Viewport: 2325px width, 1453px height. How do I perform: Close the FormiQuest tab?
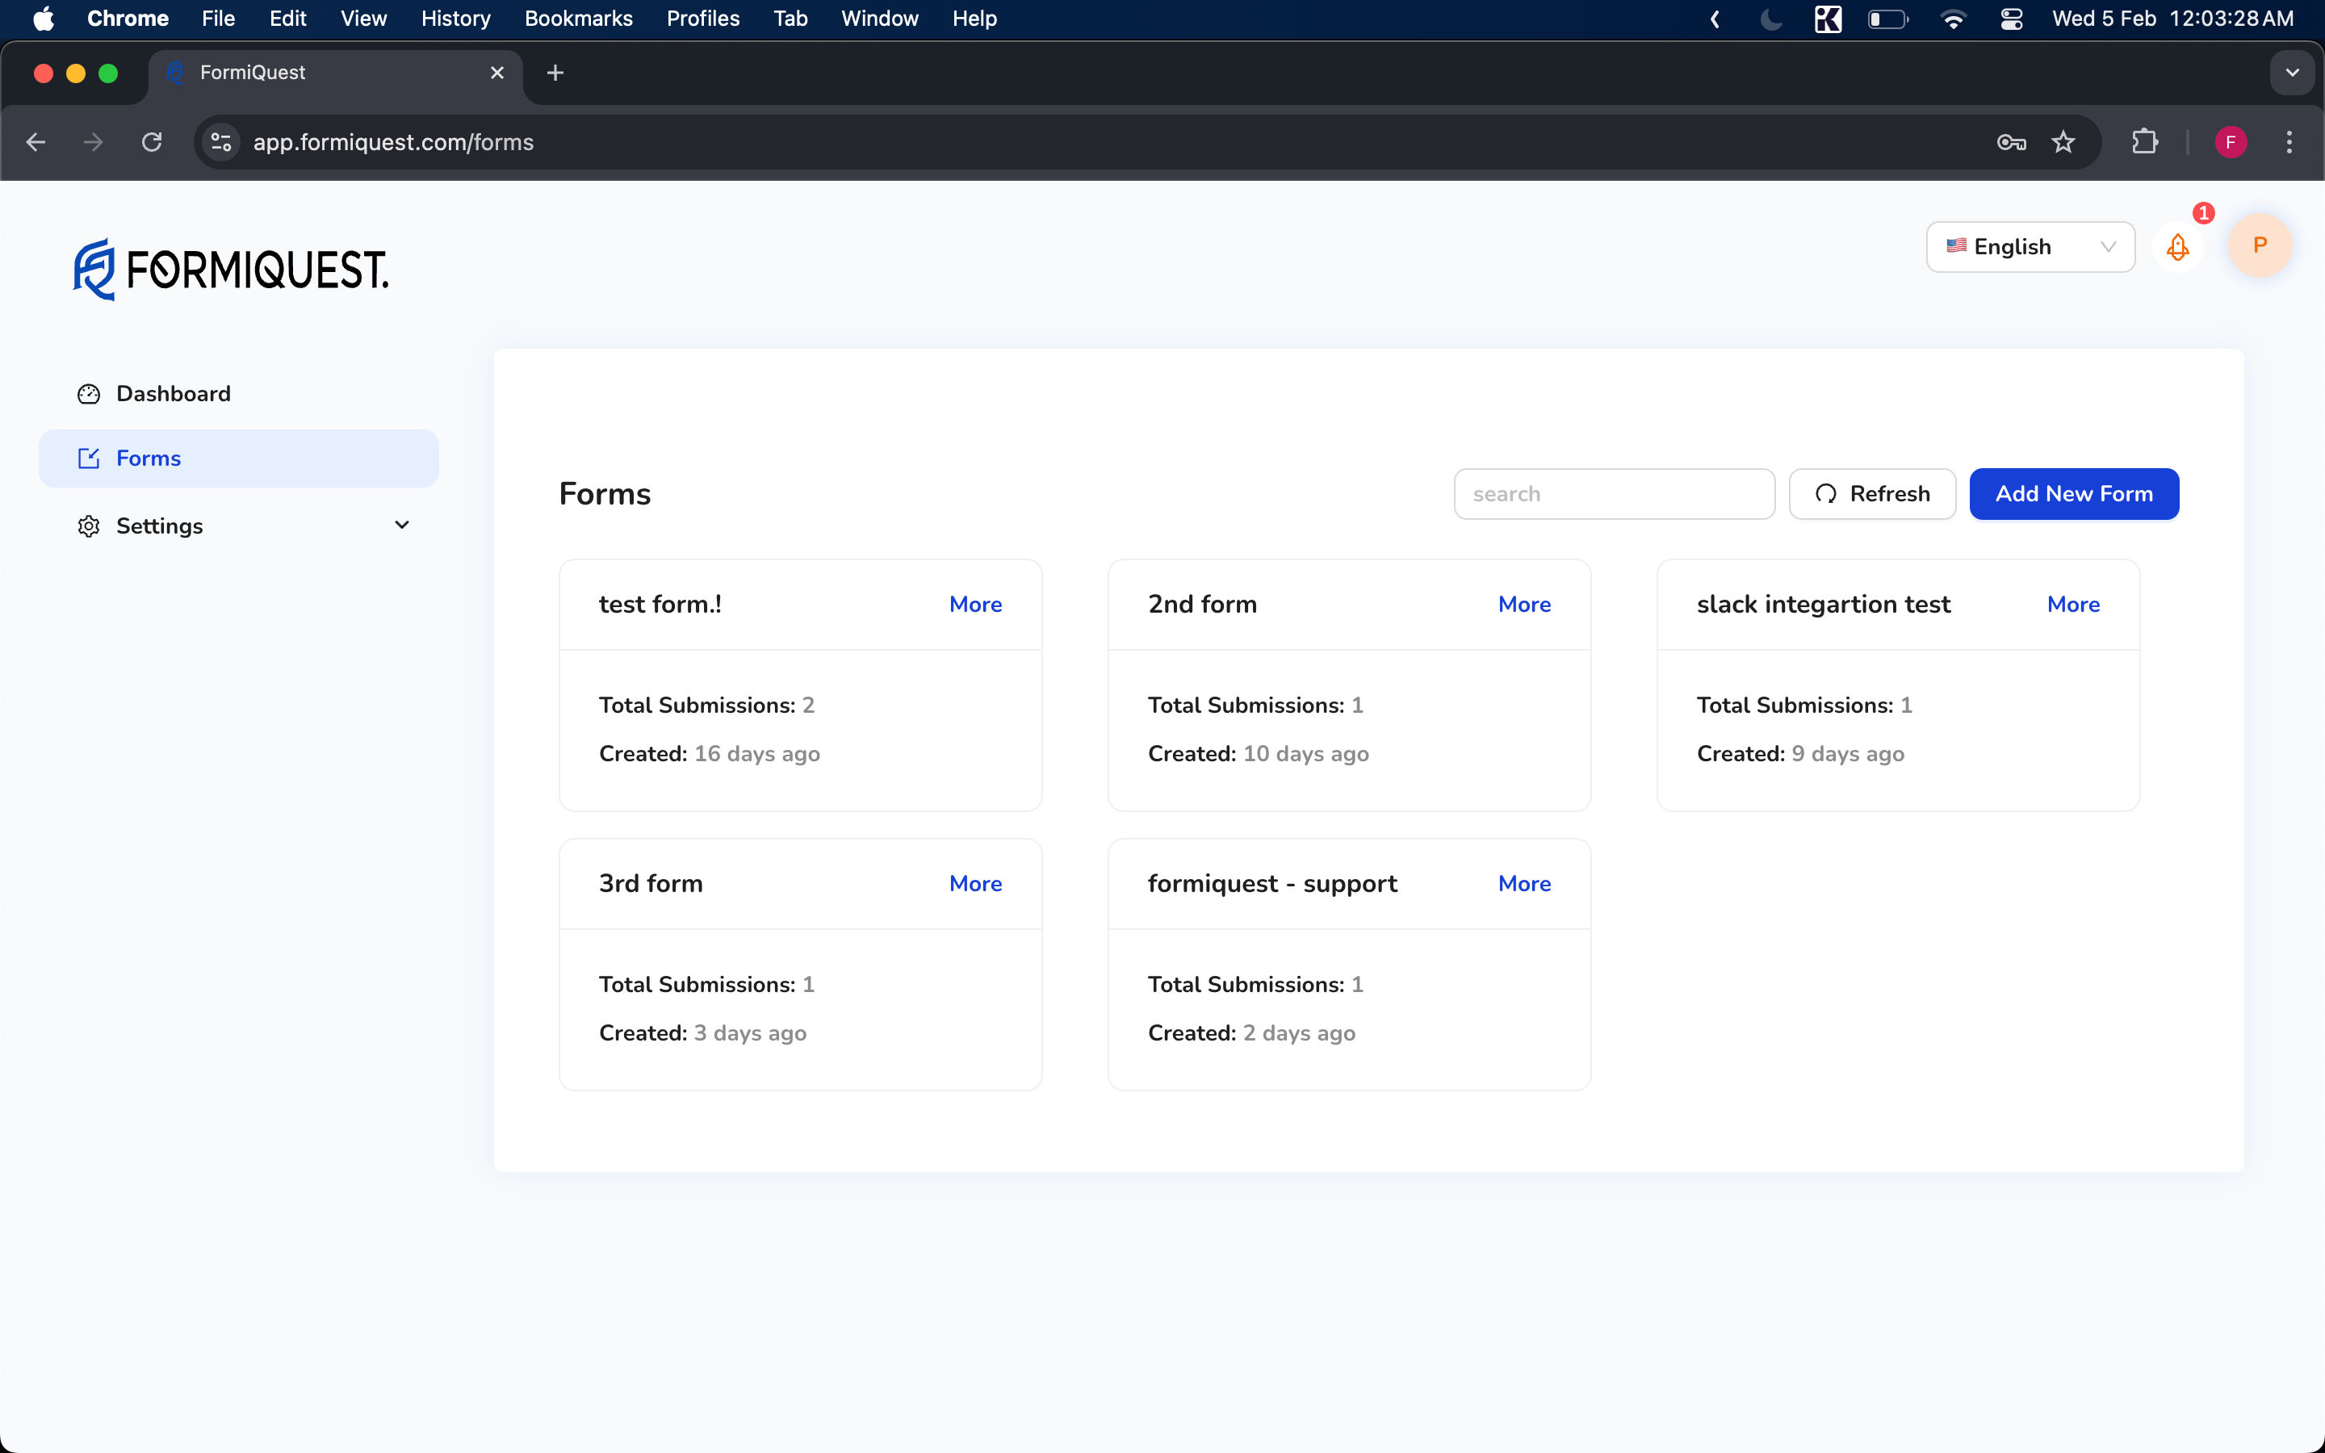pyautogui.click(x=496, y=73)
